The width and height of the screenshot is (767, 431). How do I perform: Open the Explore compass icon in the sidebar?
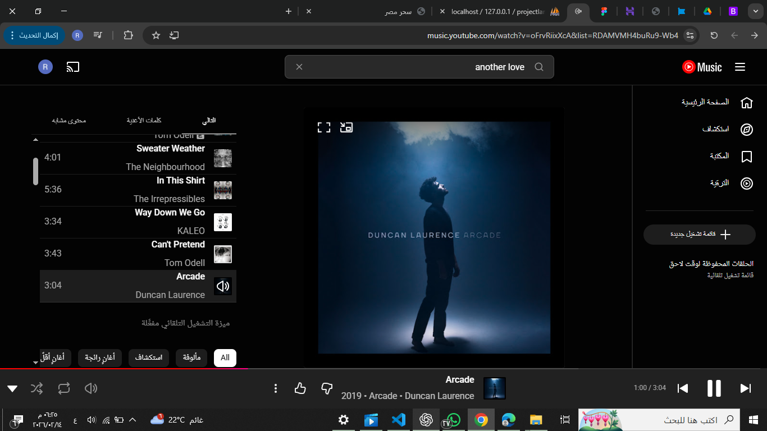point(746,130)
